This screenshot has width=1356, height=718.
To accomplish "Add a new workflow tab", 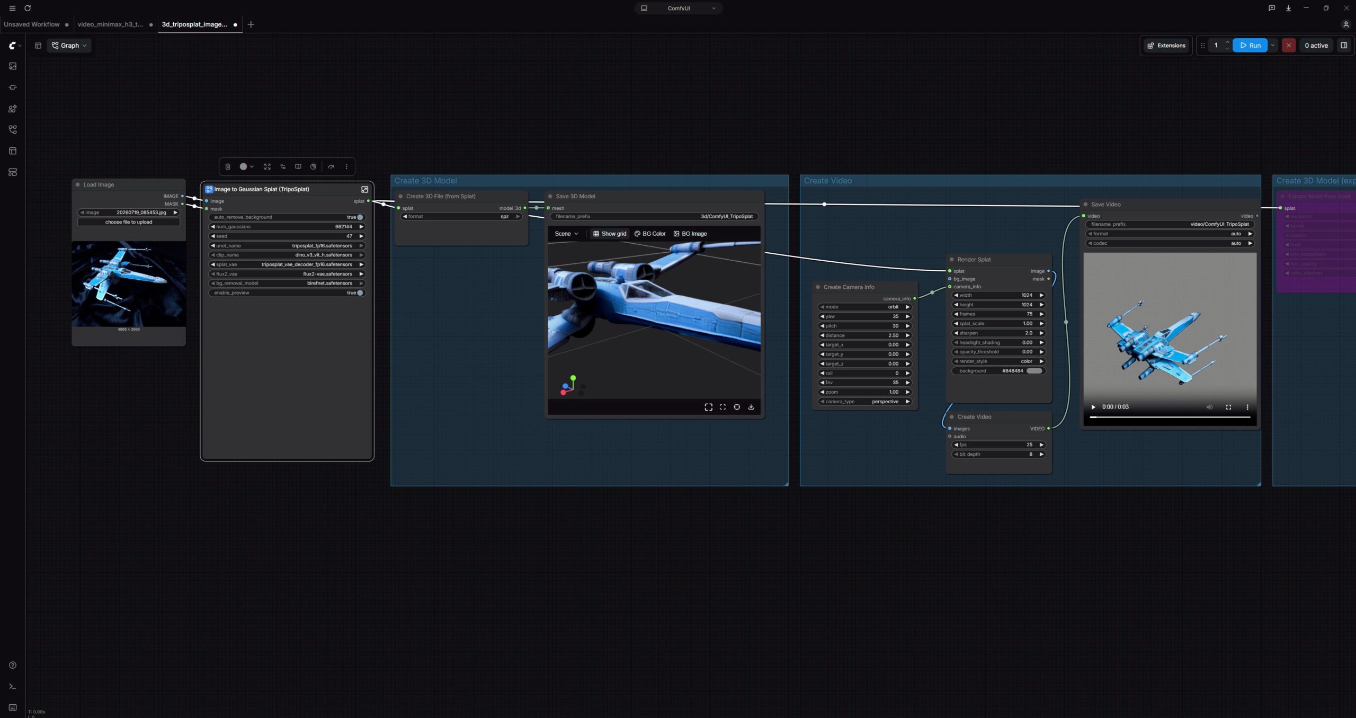I will pyautogui.click(x=251, y=24).
